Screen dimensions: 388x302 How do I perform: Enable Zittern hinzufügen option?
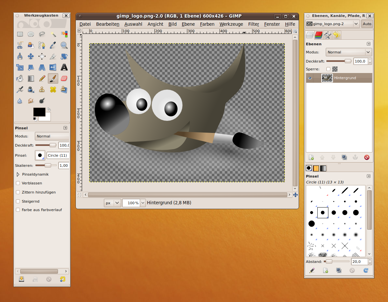(18, 192)
